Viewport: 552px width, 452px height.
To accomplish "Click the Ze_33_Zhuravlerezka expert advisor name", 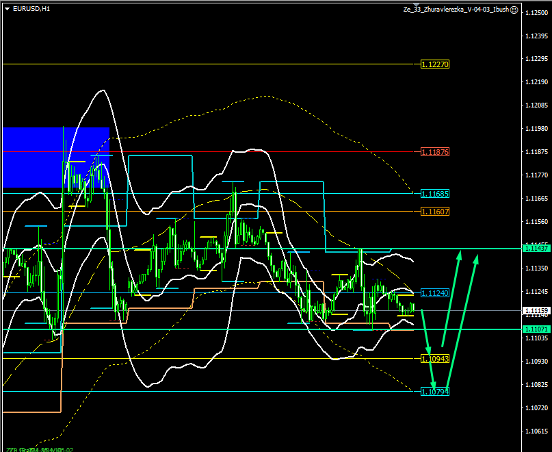I will coord(456,10).
